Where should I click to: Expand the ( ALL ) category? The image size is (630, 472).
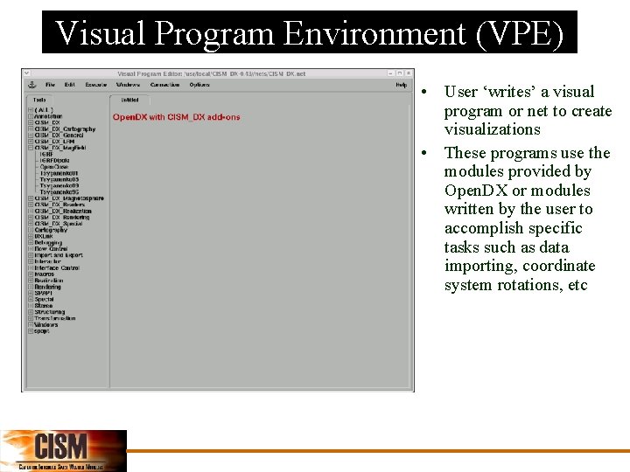[31, 110]
